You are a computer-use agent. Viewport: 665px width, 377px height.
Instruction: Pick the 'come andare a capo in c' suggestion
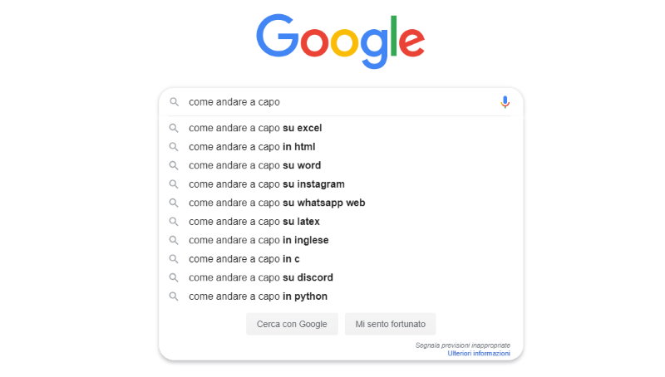341,259
